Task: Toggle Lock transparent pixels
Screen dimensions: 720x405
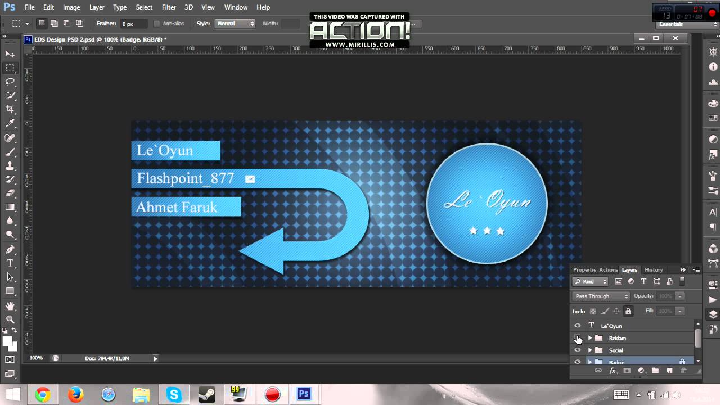Action: tap(593, 311)
